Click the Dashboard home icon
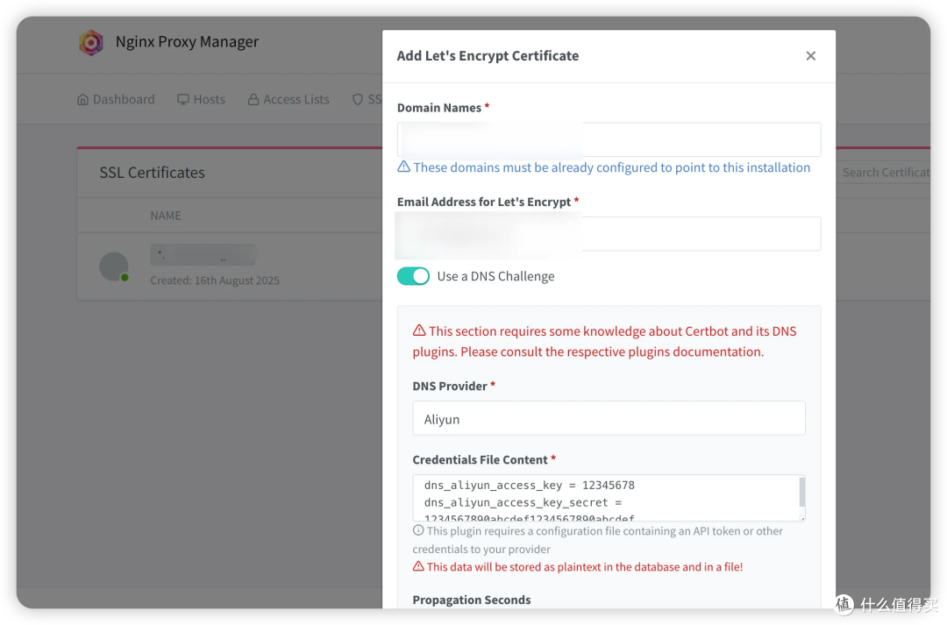Screen dimensions: 947x625 pos(83,100)
